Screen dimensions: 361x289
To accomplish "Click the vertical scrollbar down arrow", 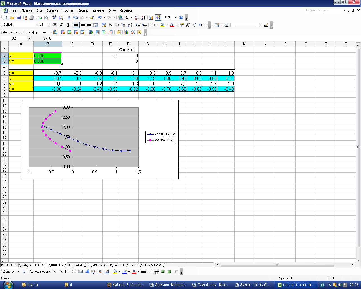I will coord(358,260).
